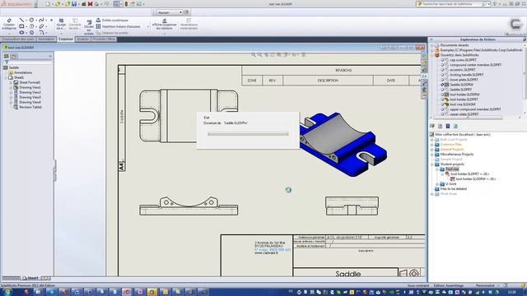Image resolution: width=527 pixels, height=296 pixels.
Task: Select the Rectangle sketch tool
Action: (21, 26)
